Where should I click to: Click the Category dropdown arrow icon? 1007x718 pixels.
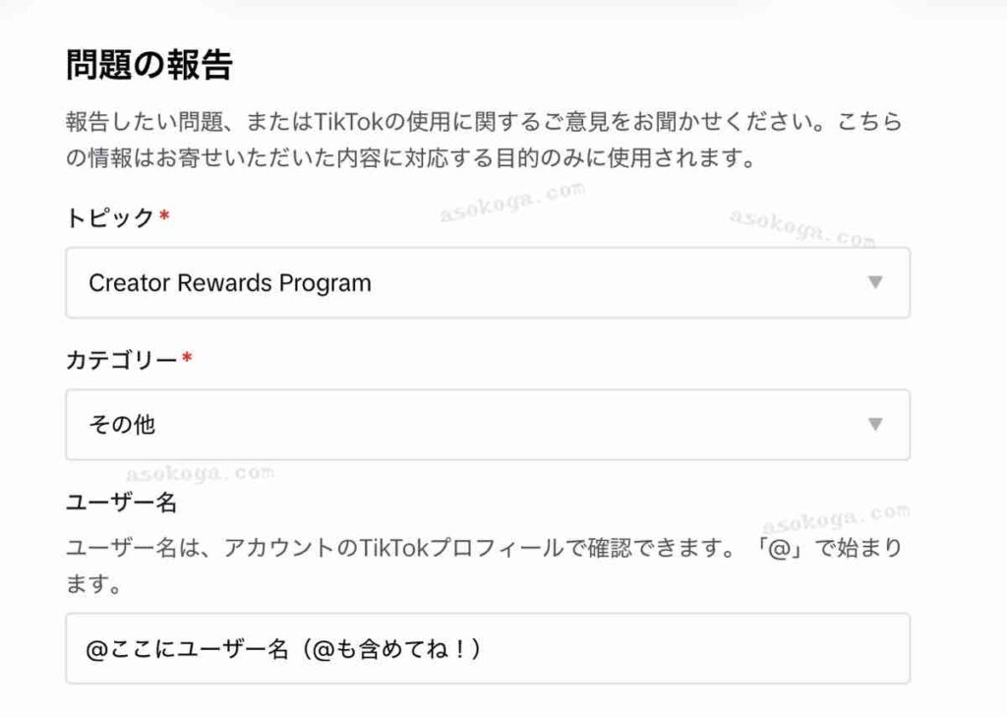point(875,425)
